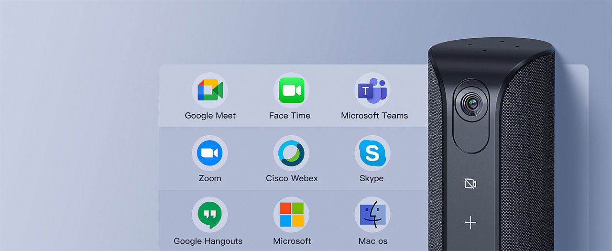Click the "Google Hangouts" label
612x251 pixels.
point(208,241)
